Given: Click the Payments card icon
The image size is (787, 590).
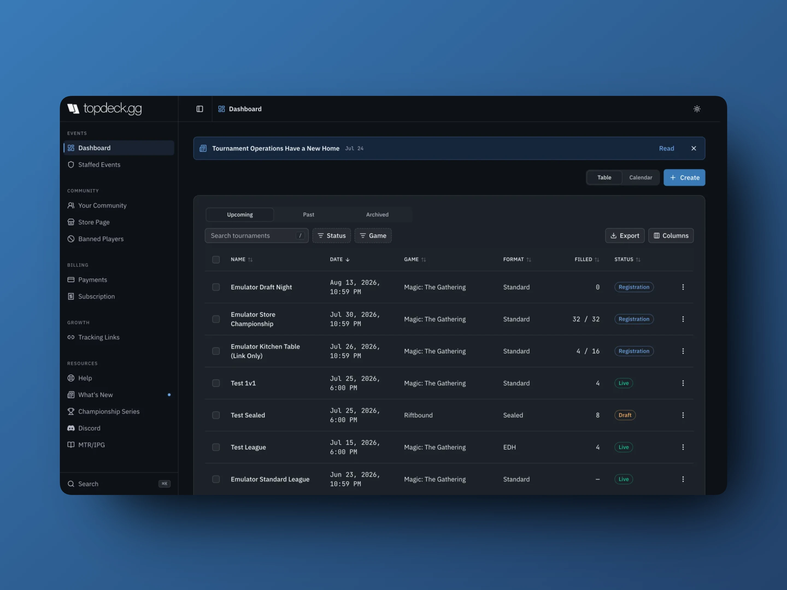Looking at the screenshot, I should (71, 280).
